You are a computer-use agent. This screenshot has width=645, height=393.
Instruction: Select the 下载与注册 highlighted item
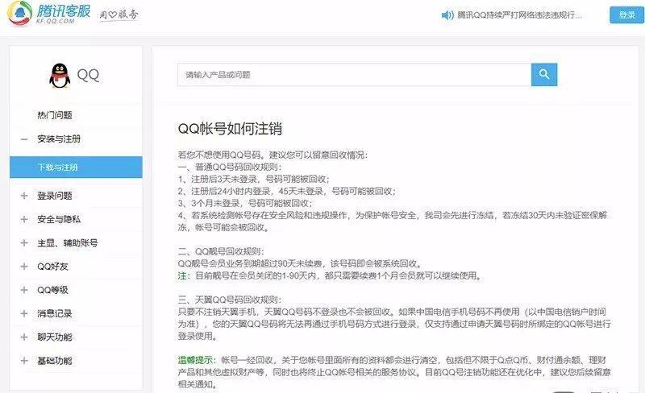pos(76,167)
